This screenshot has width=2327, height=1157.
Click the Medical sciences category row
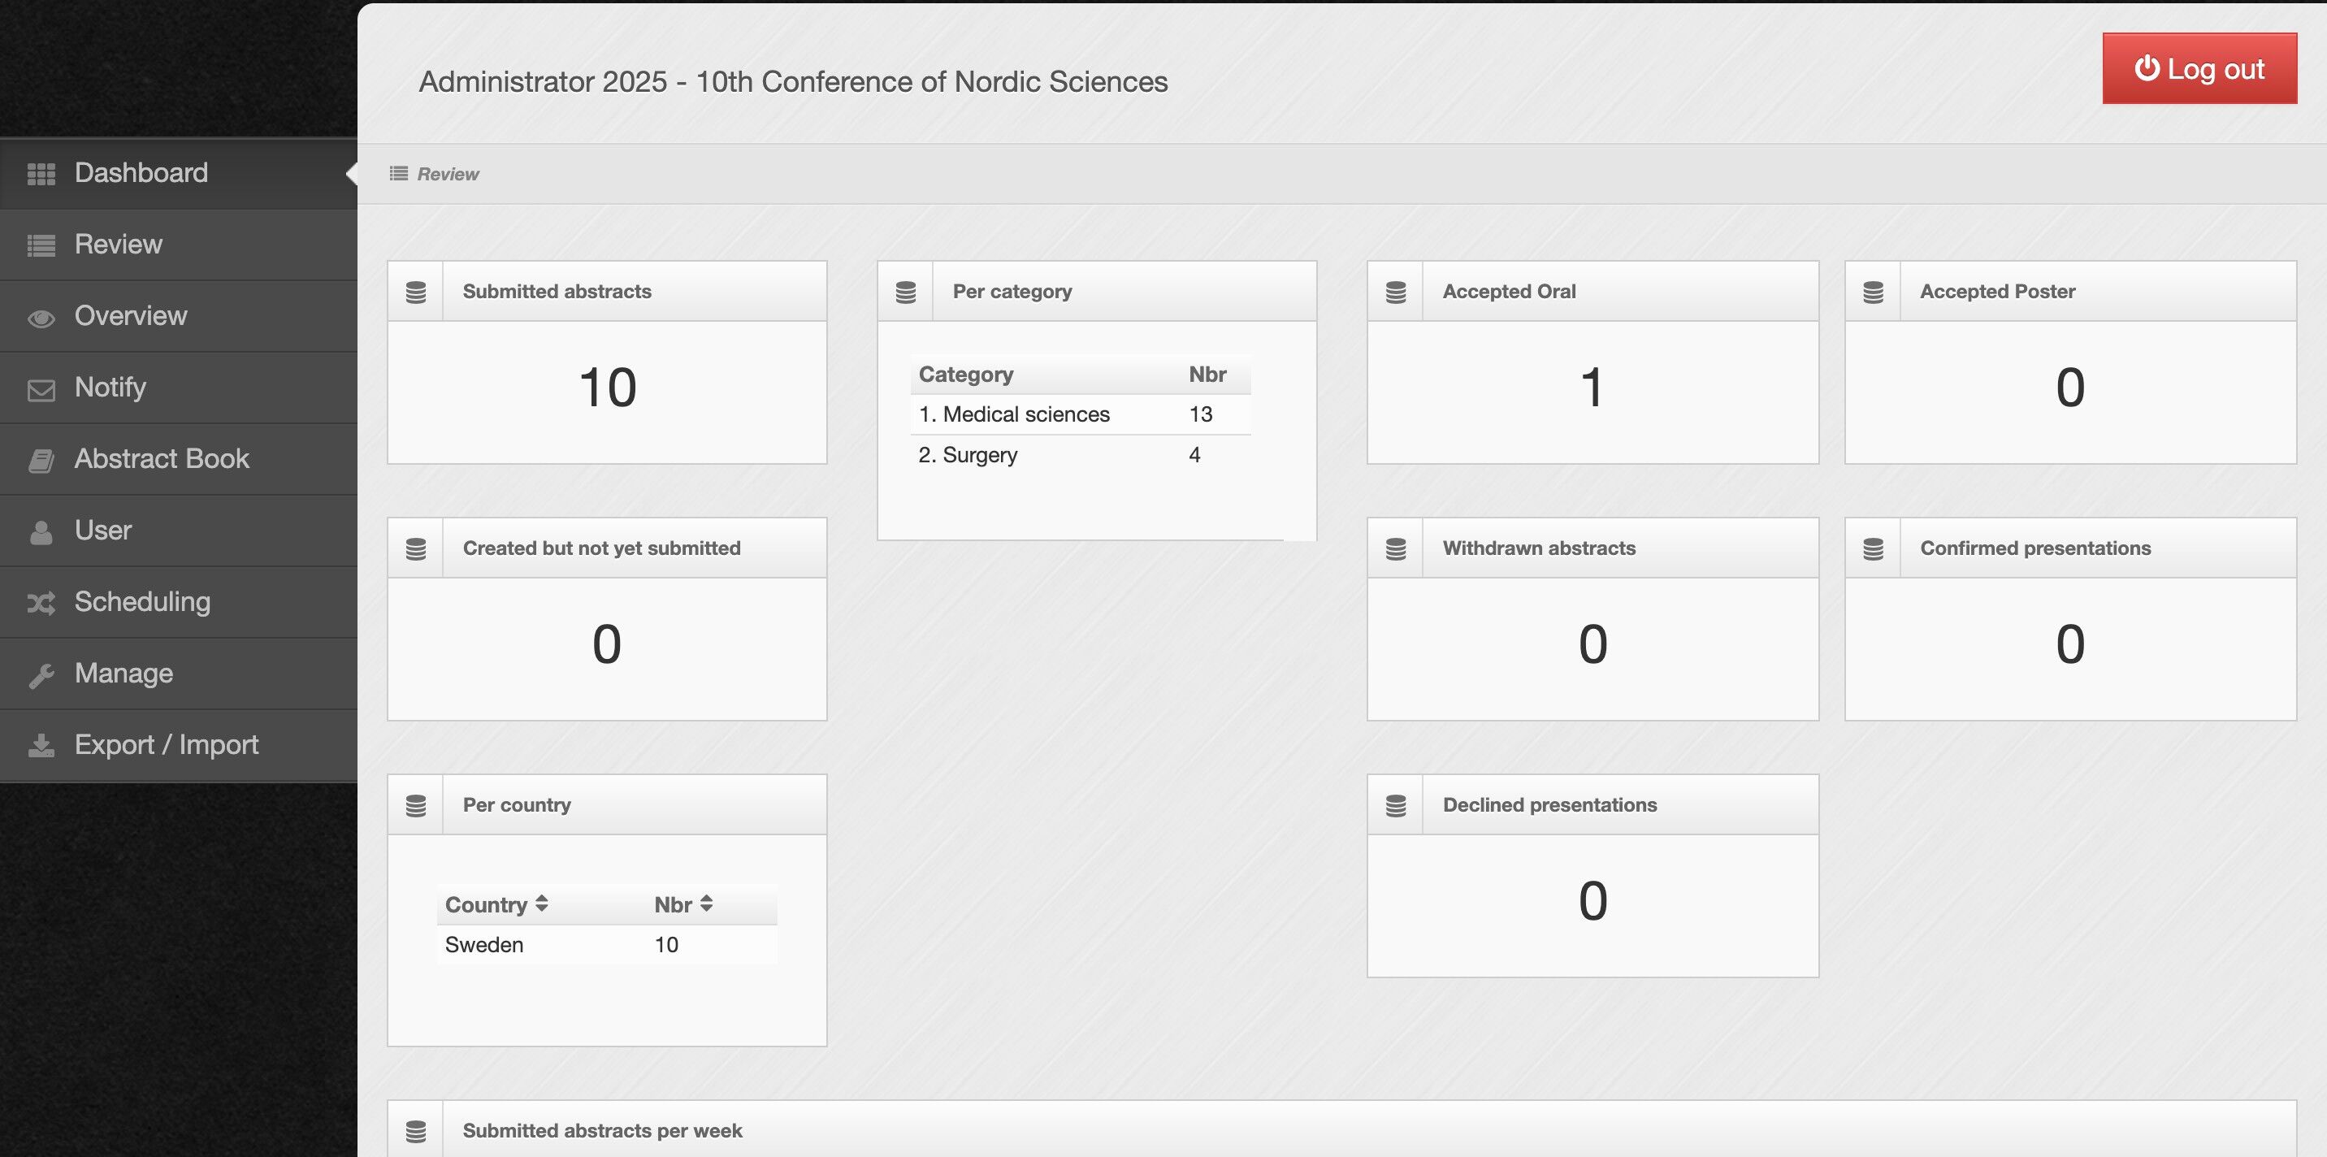1026,414
